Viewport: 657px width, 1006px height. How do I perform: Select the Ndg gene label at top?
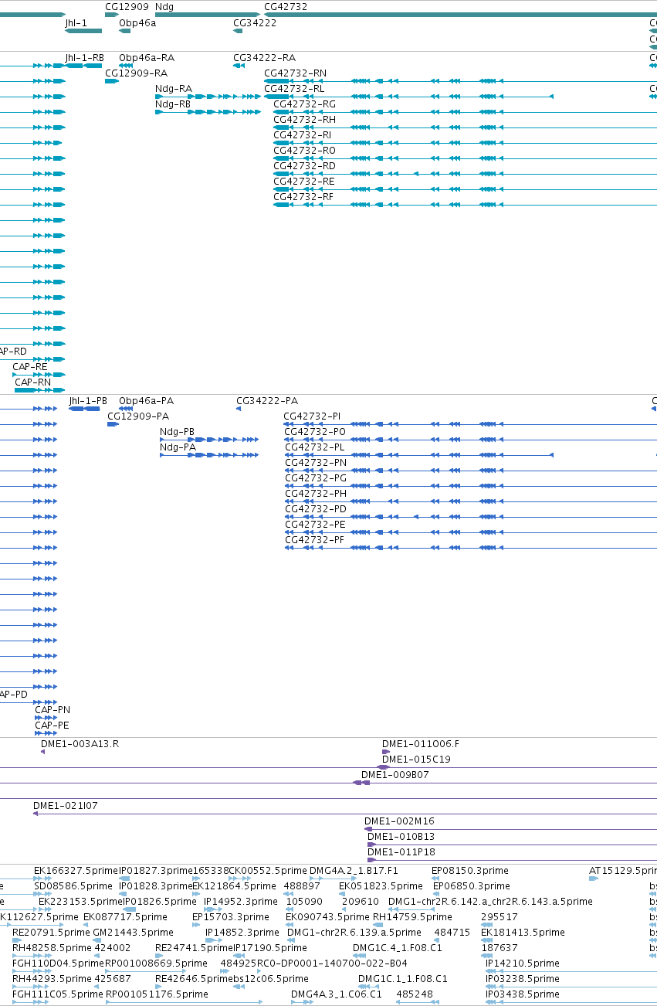pos(164,6)
